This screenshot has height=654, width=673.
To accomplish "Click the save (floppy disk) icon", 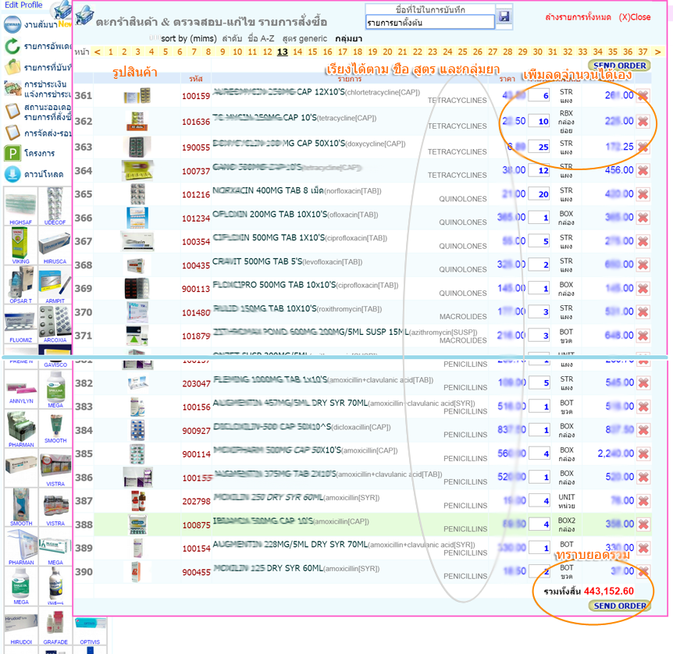I will (504, 16).
